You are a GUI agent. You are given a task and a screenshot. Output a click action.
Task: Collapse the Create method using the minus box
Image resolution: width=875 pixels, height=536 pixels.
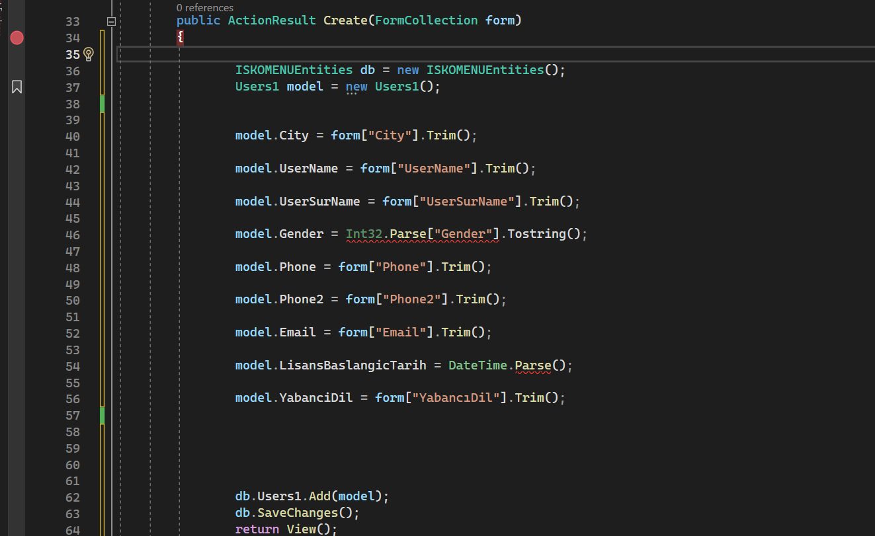tap(111, 20)
